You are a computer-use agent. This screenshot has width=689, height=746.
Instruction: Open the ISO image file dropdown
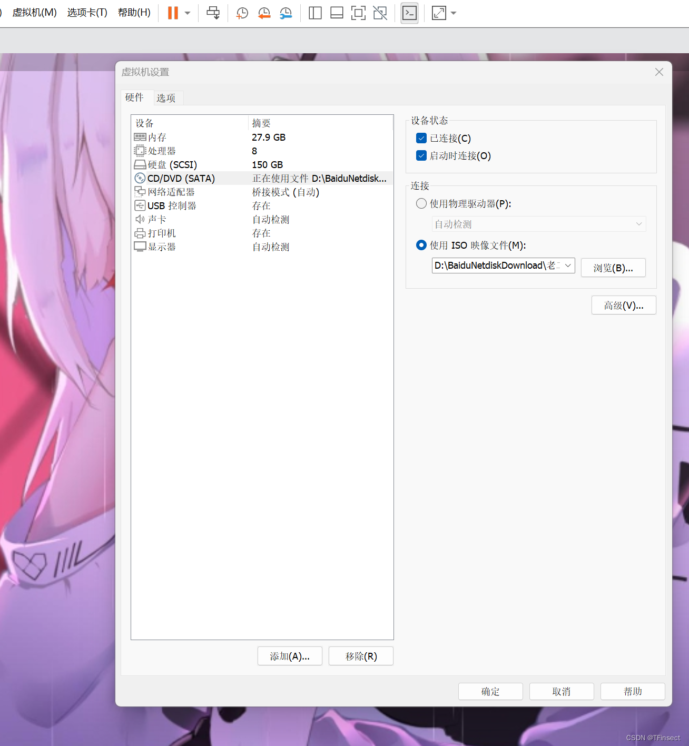coord(568,266)
